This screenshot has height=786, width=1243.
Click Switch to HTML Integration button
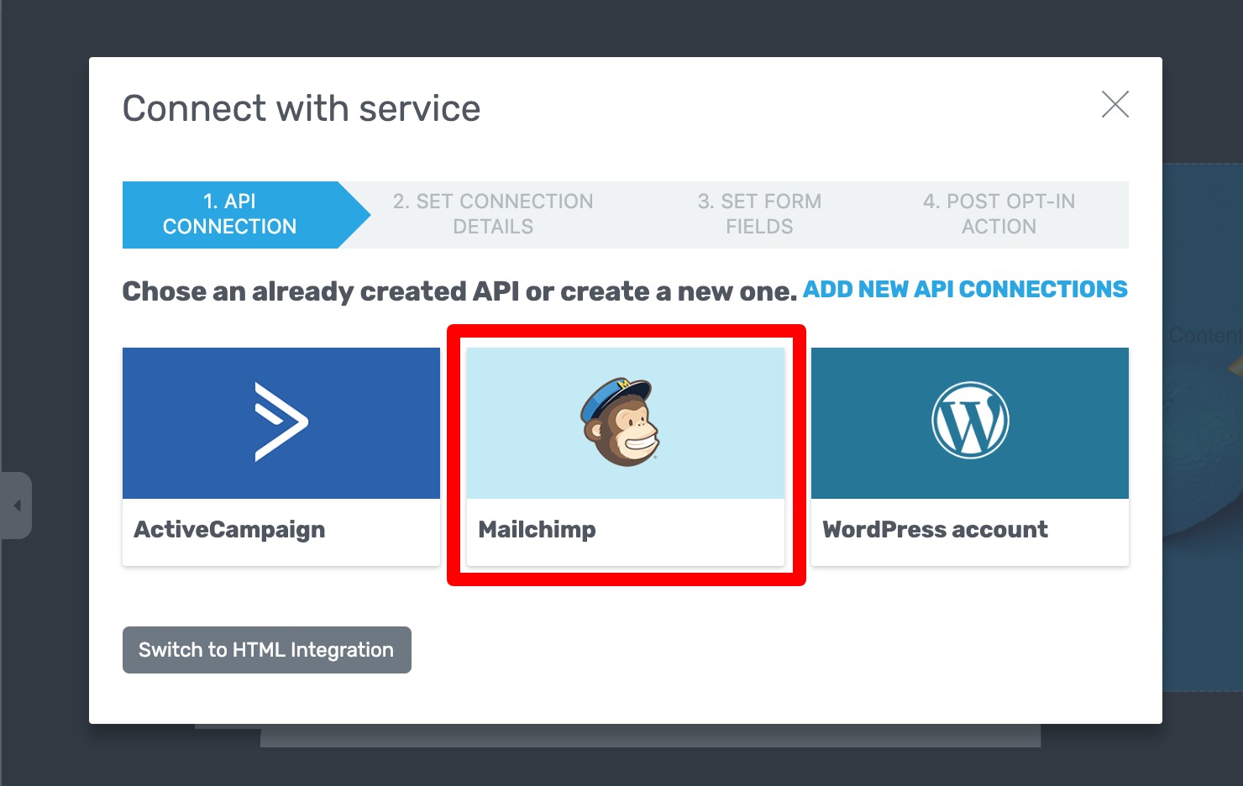point(266,650)
